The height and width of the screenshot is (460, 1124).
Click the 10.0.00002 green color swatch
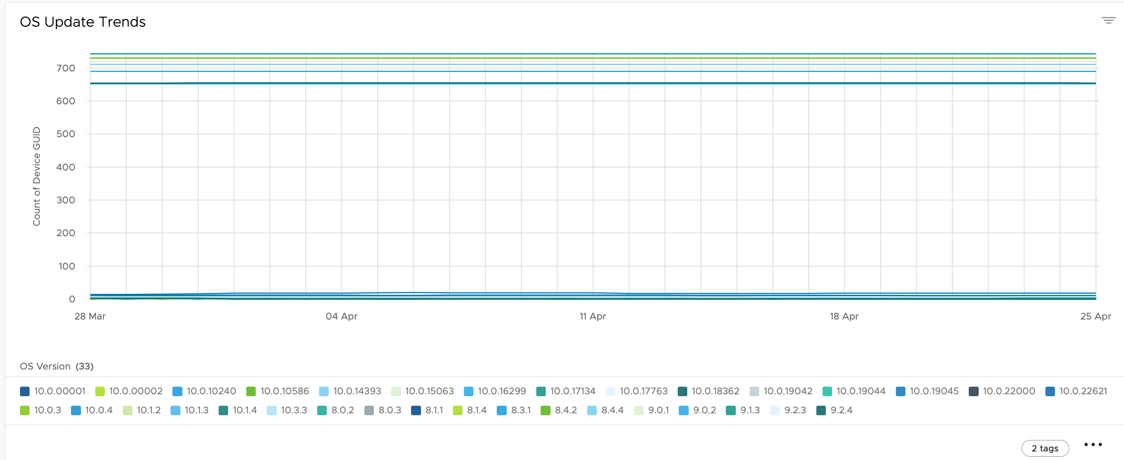100,391
